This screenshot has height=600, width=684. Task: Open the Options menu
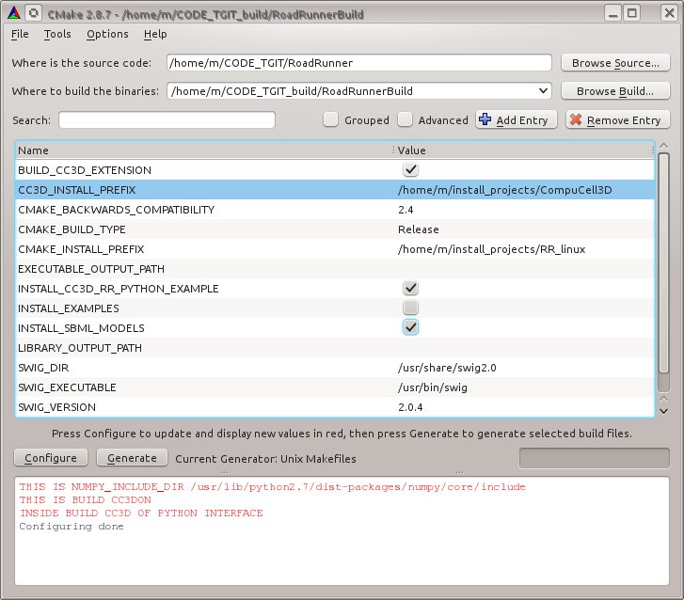click(107, 34)
